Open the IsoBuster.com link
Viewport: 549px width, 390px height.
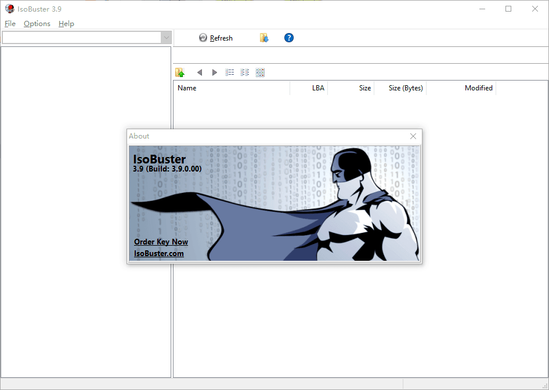pyautogui.click(x=158, y=253)
